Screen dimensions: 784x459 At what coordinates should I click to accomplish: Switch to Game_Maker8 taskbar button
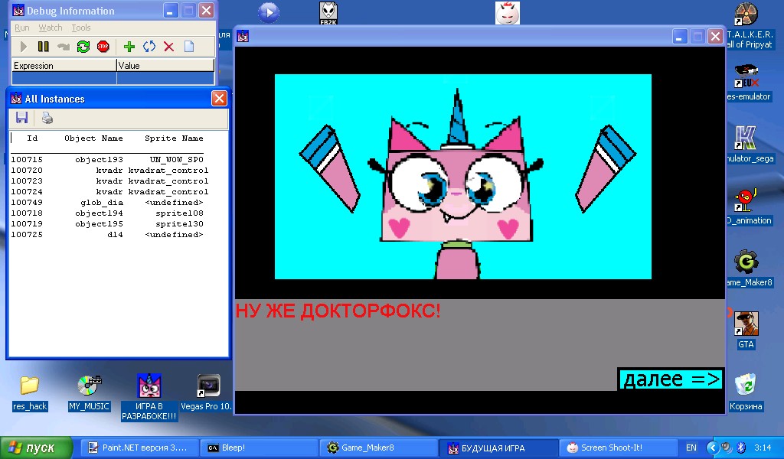[x=377, y=448]
